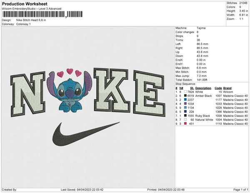Click the N# column header

click(181, 88)
